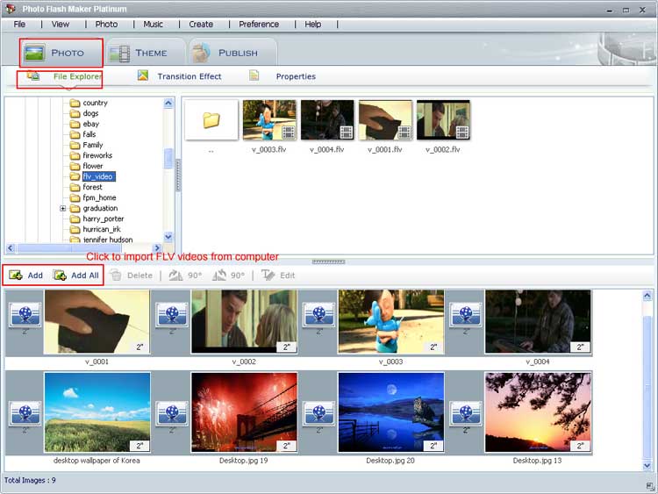The width and height of the screenshot is (658, 494).
Task: Click the Edit photo button
Action: (x=278, y=276)
